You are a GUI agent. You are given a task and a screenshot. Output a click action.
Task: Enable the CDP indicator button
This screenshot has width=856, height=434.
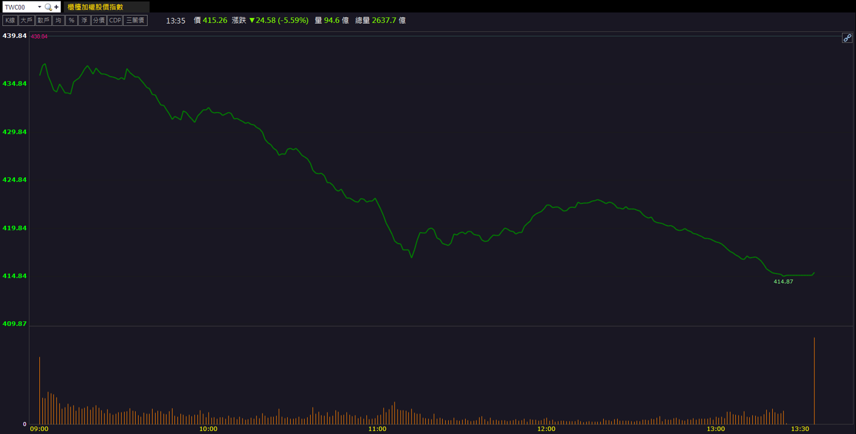click(x=115, y=20)
